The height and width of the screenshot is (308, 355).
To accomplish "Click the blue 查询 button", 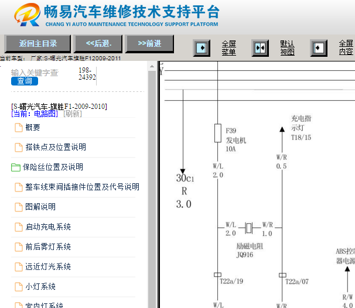I will pyautogui.click(x=25, y=81).
